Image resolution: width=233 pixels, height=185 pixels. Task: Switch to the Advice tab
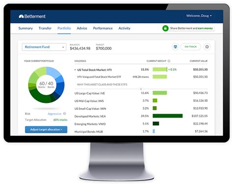[82, 28]
